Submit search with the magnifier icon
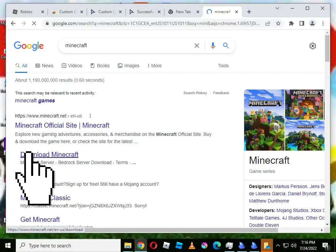Viewport: 336px width, 252px height. [226, 45]
